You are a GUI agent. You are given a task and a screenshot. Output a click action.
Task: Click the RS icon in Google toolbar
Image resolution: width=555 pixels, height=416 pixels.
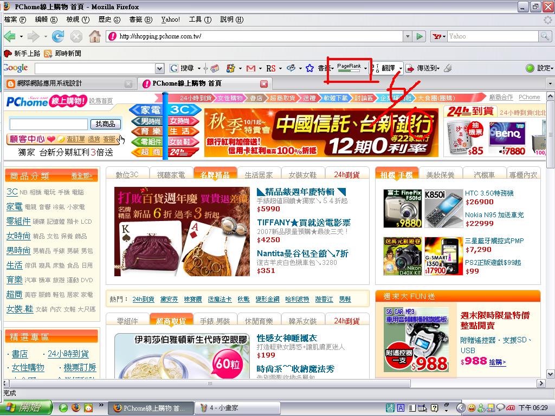pyautogui.click(x=271, y=68)
